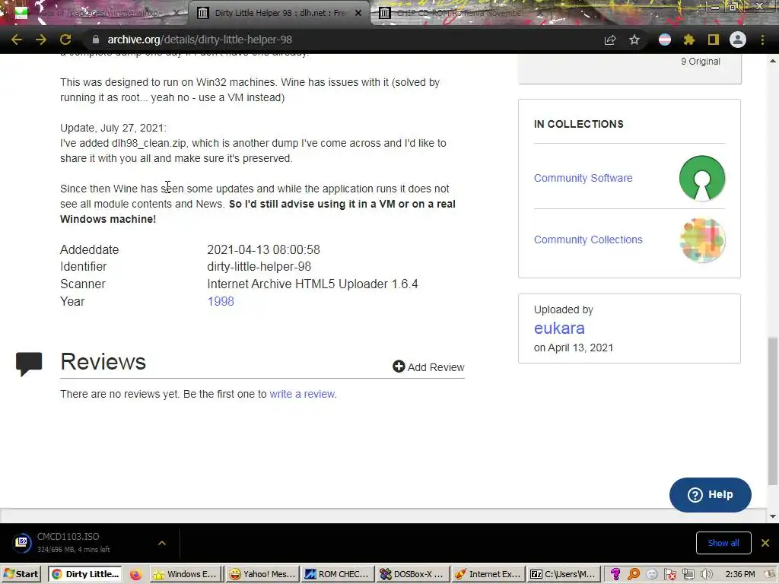
Task: Click the vertical page scrollbar thumb
Action: [x=773, y=411]
